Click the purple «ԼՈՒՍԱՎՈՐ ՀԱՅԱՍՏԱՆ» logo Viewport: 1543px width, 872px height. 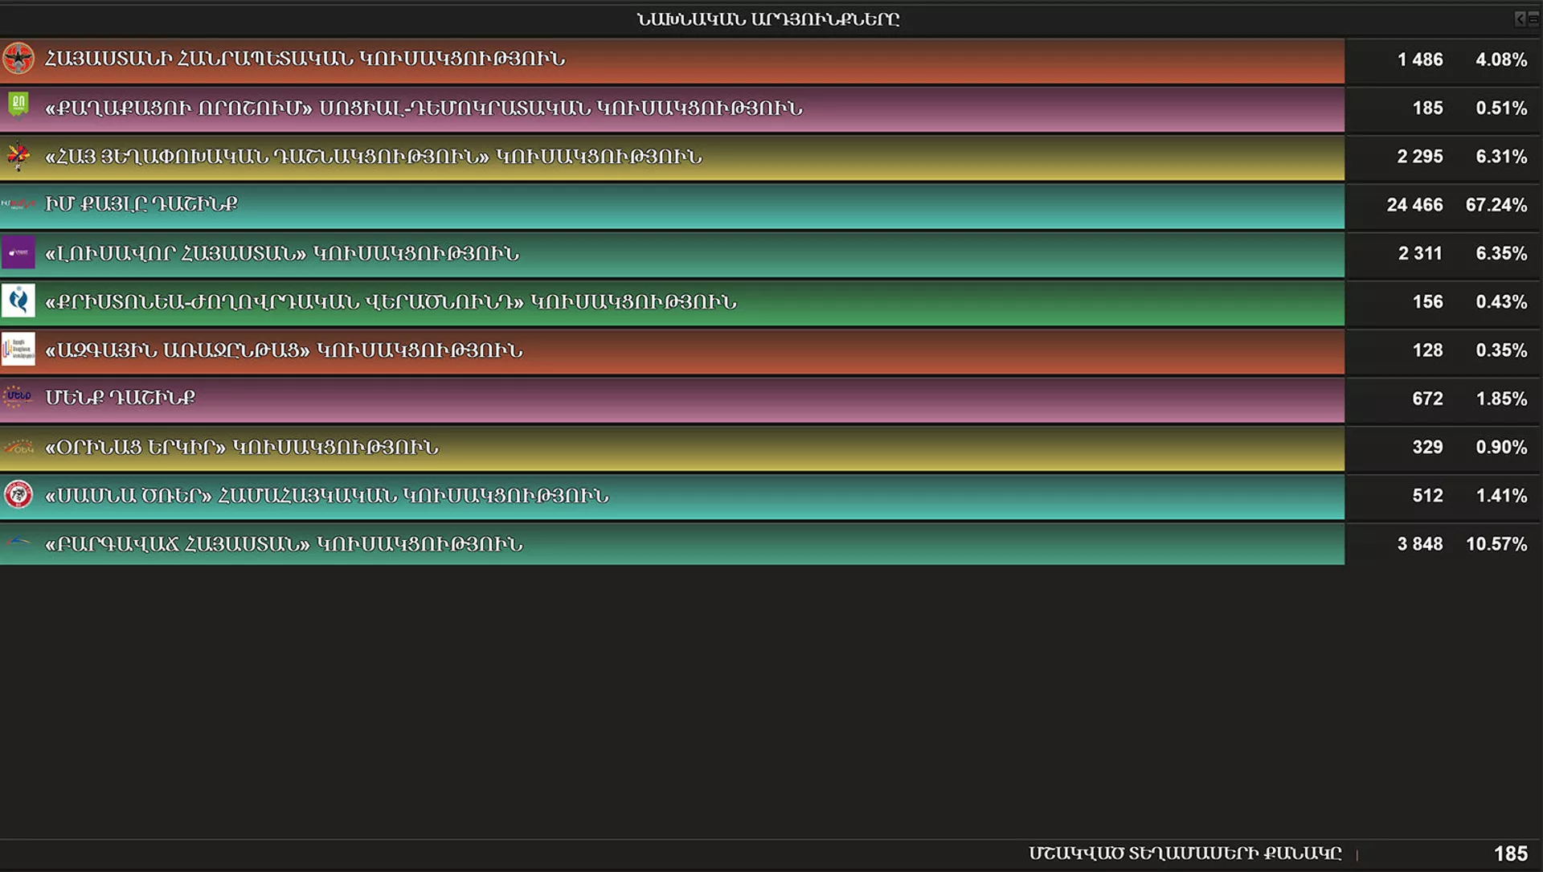[18, 252]
